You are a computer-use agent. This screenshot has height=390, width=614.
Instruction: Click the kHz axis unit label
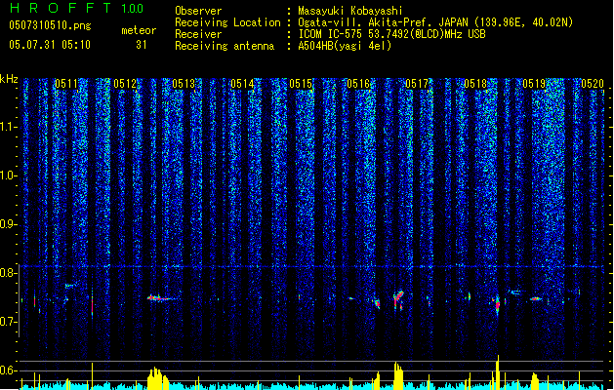coord(9,79)
